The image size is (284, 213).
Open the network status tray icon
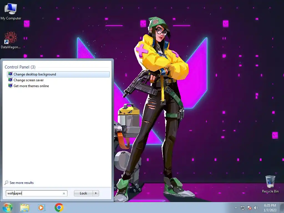click(242, 208)
